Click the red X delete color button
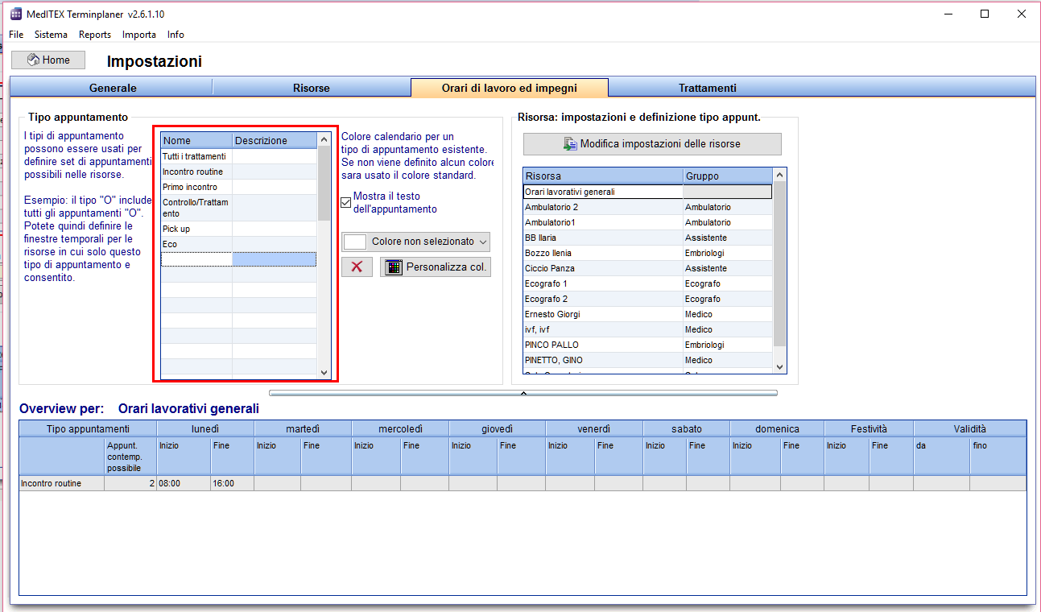Viewport: 1041px width, 612px height. point(357,267)
